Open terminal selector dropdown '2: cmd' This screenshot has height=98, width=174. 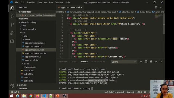(x=124, y=62)
